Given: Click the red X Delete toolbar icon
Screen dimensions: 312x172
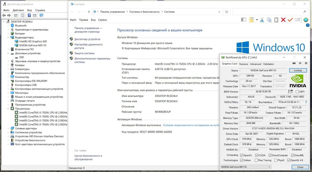Looking at the screenshot, I should click(x=283, y=20).
